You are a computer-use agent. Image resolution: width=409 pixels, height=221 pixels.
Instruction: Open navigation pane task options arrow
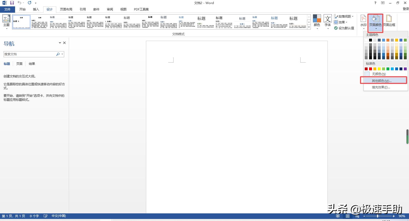(x=60, y=43)
